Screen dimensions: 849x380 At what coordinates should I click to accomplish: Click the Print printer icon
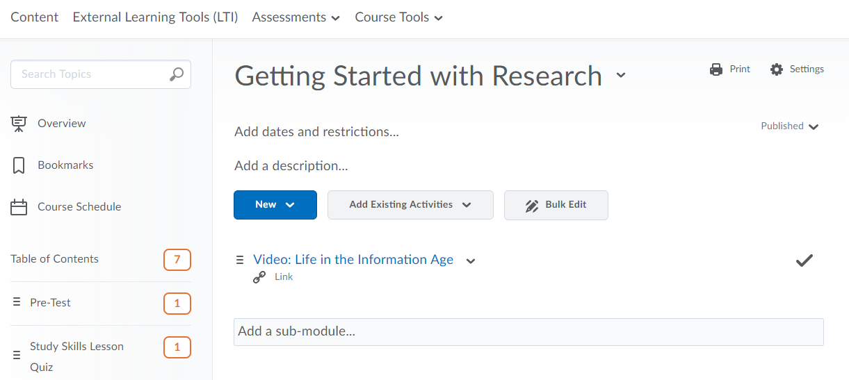point(716,69)
